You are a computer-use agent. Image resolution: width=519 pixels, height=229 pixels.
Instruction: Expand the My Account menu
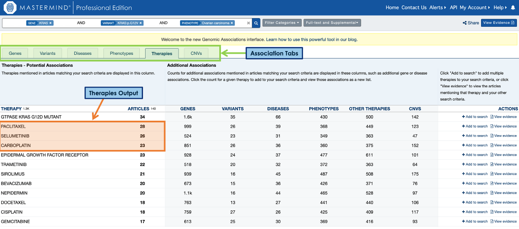(x=475, y=7)
